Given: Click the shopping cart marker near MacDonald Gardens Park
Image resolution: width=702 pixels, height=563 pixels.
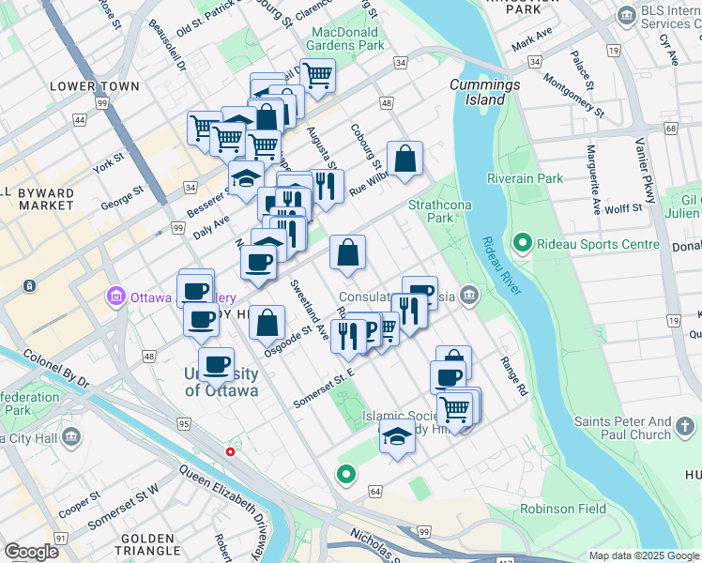Looking at the screenshot, I should click(317, 79).
